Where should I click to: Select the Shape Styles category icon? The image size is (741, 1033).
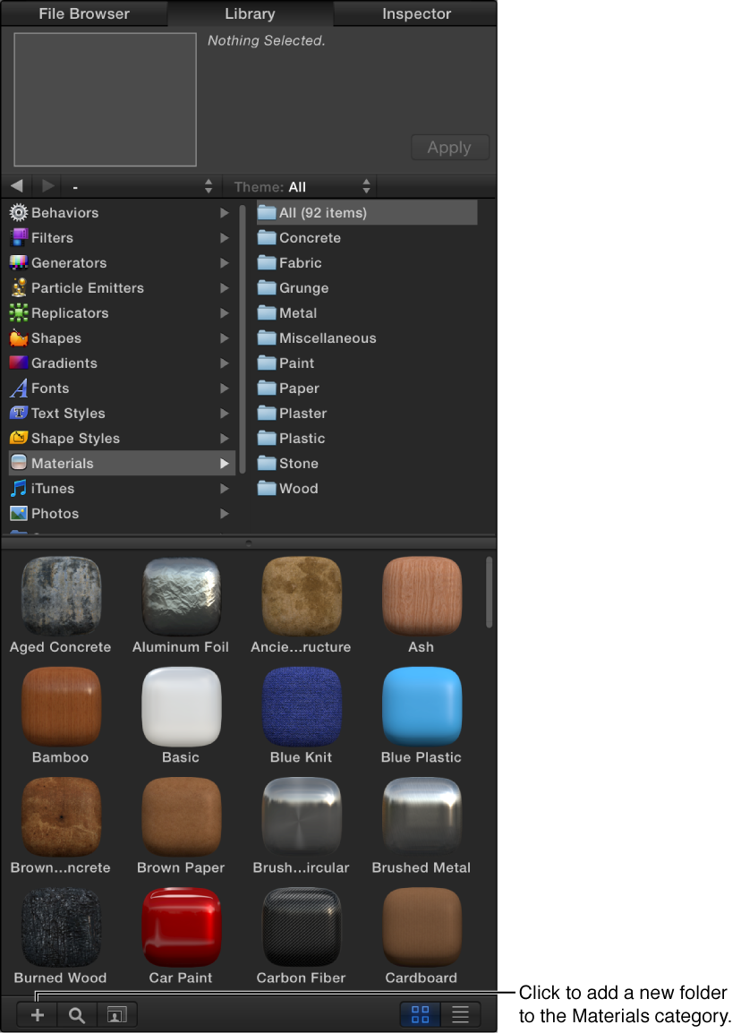click(18, 439)
